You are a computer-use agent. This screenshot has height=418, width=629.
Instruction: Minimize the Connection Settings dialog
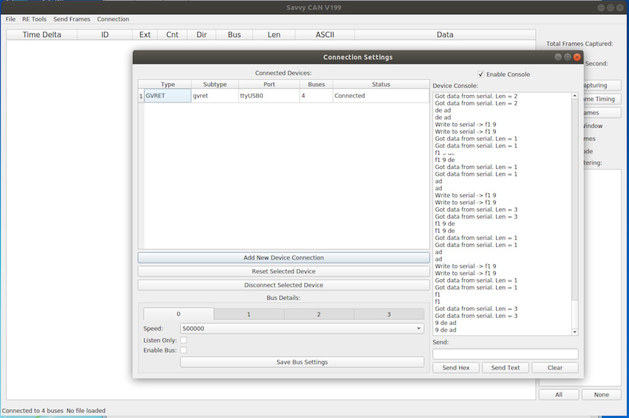click(x=558, y=57)
